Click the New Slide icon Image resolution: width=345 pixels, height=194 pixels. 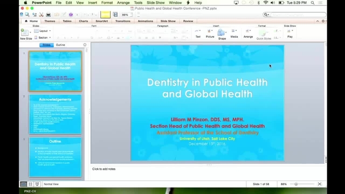24,32
